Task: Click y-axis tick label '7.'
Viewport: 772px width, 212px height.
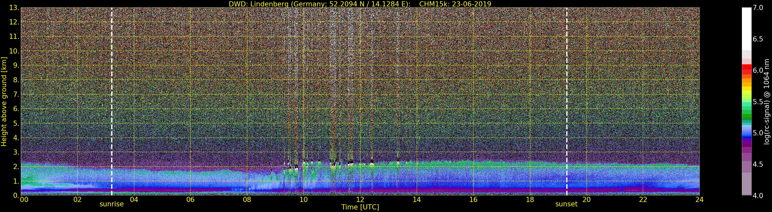Action: click(x=16, y=94)
